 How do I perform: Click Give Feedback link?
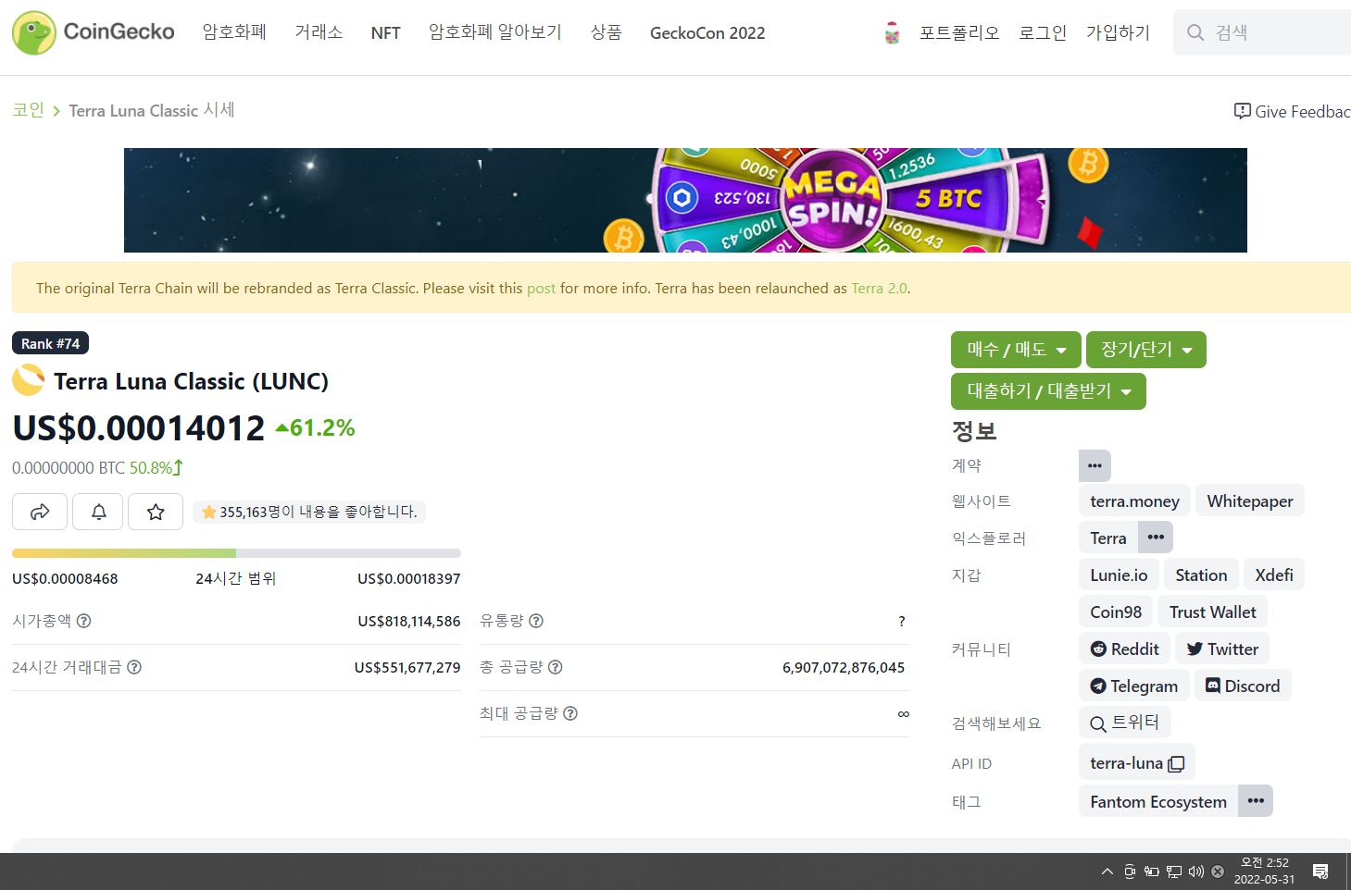(x=1293, y=111)
